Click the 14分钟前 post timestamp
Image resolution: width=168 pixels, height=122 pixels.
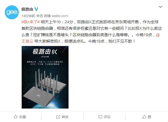28,16
